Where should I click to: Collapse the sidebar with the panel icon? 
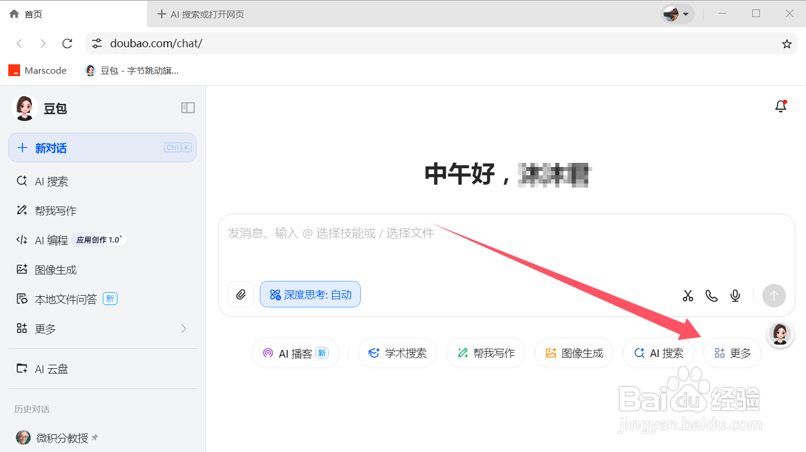[x=188, y=107]
